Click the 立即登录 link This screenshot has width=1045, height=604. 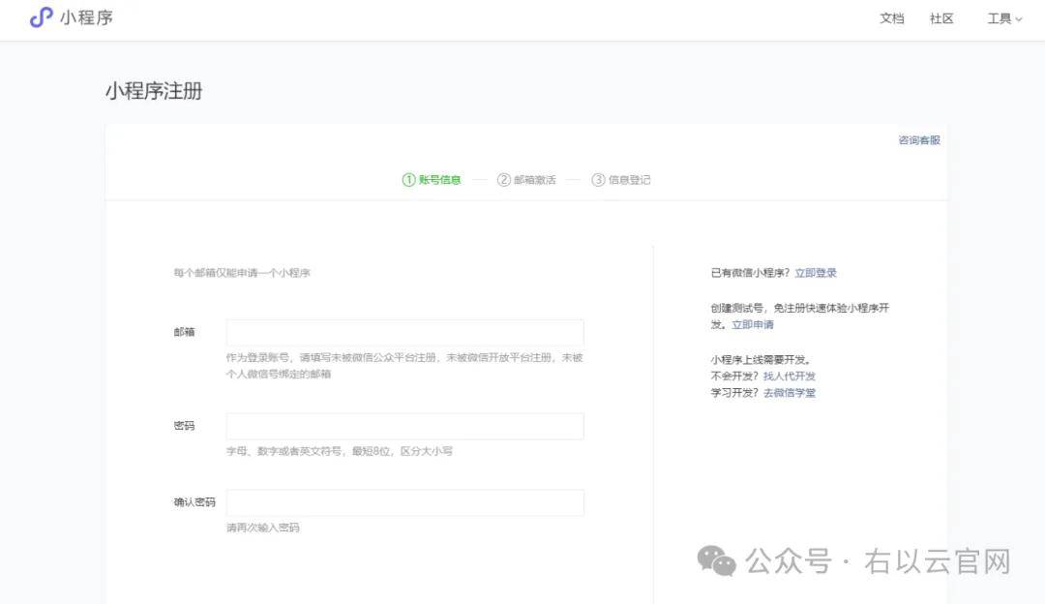(x=816, y=273)
